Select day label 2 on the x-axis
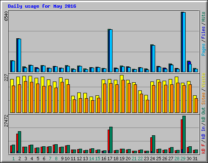 click(x=19, y=159)
